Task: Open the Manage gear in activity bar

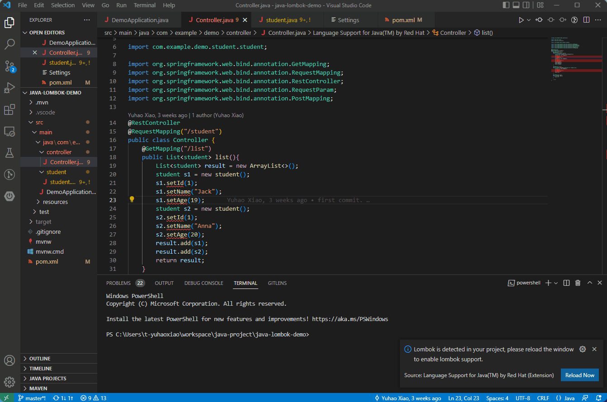Action: (10, 382)
